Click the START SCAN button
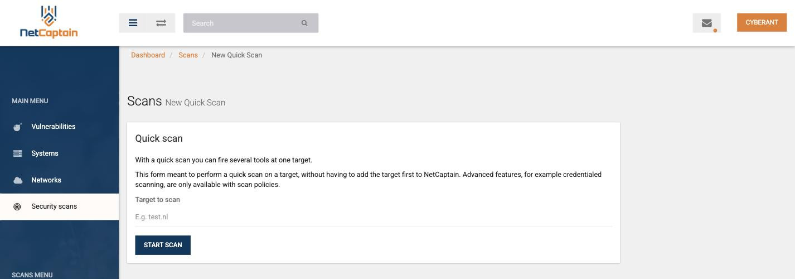The image size is (795, 279). (x=163, y=245)
